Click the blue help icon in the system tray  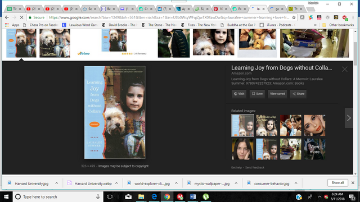pyautogui.click(x=299, y=197)
